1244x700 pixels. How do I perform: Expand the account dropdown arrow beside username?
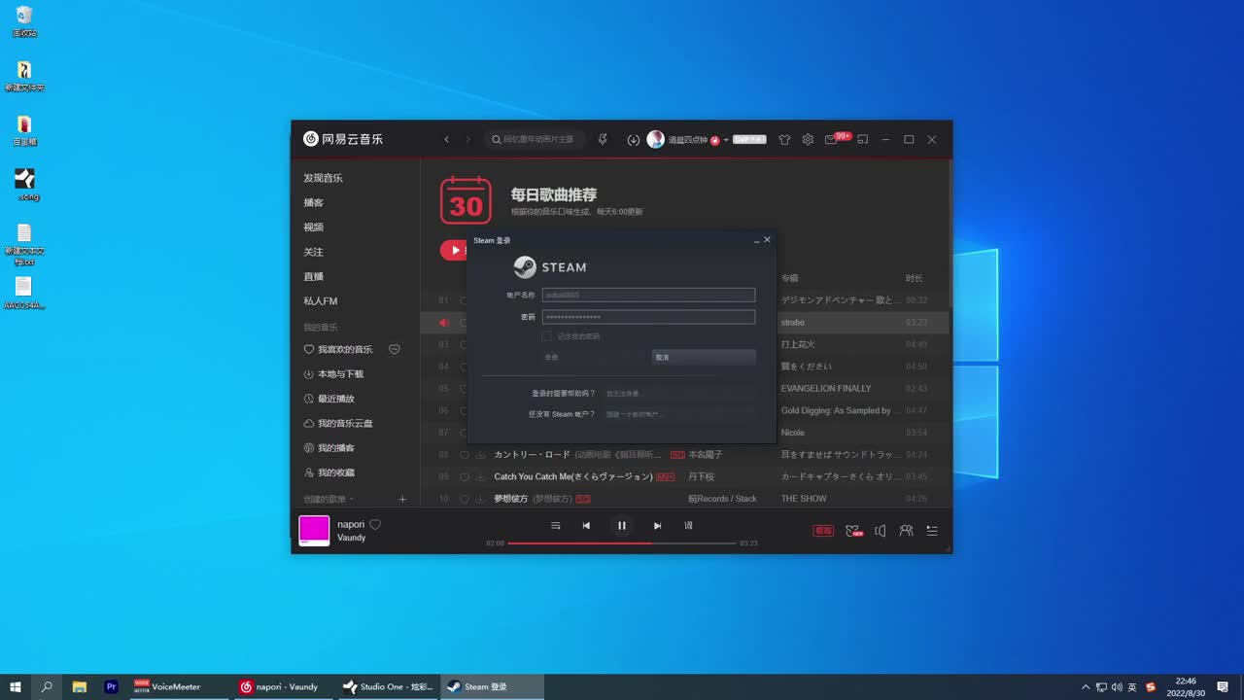pyautogui.click(x=726, y=140)
